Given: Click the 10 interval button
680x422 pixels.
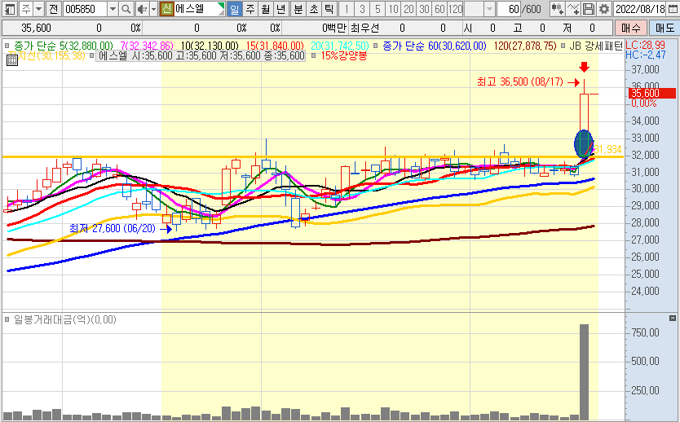Looking at the screenshot, I should point(393,9).
